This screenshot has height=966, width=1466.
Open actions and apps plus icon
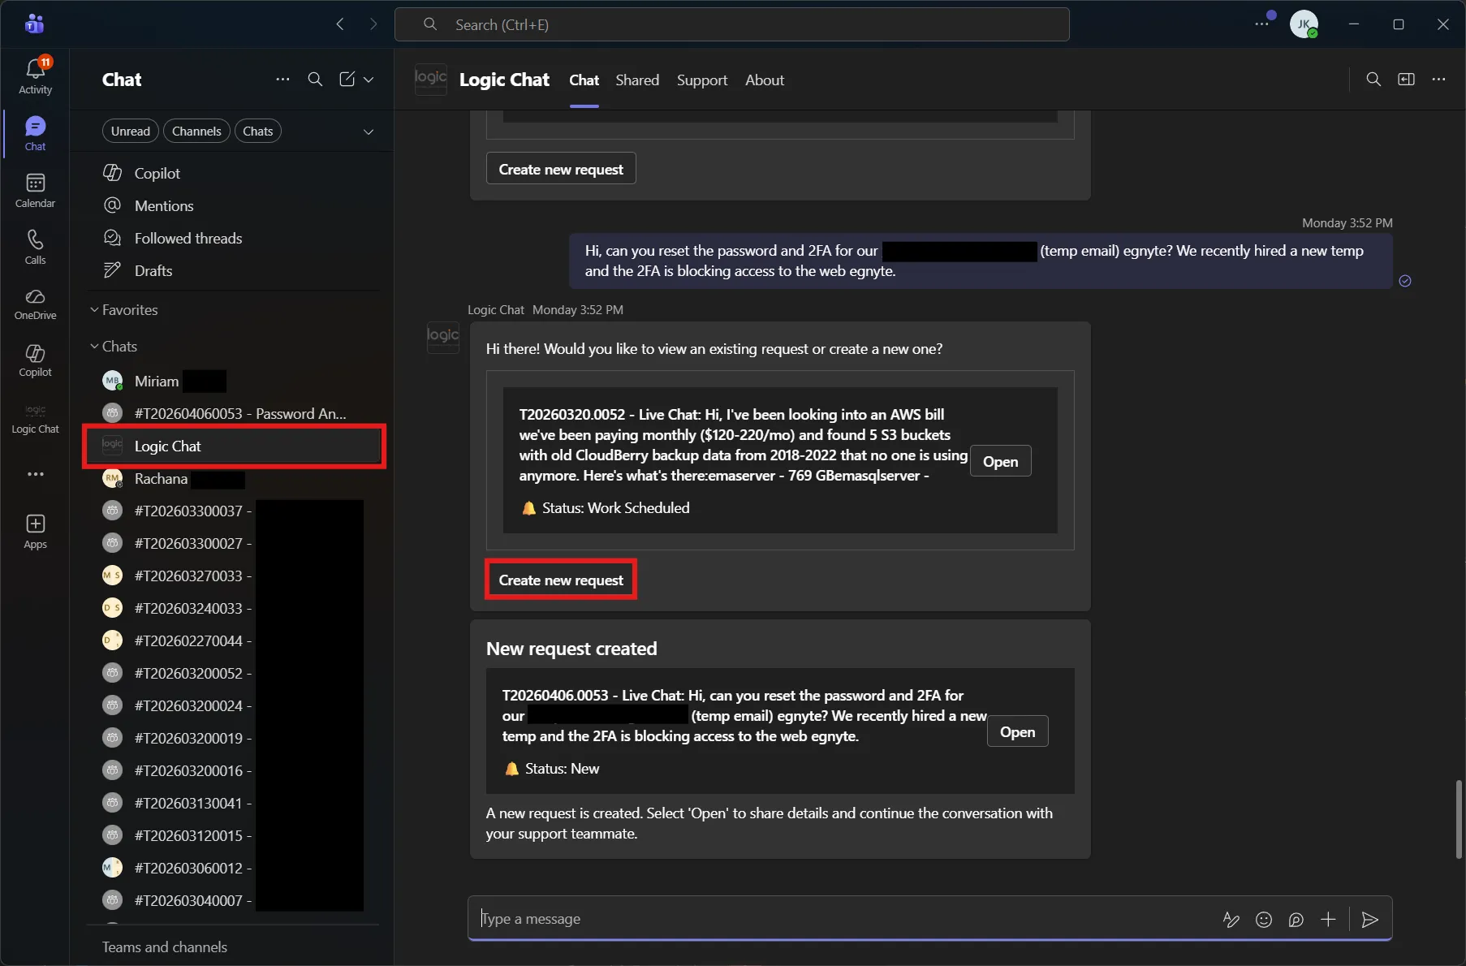coord(1328,919)
